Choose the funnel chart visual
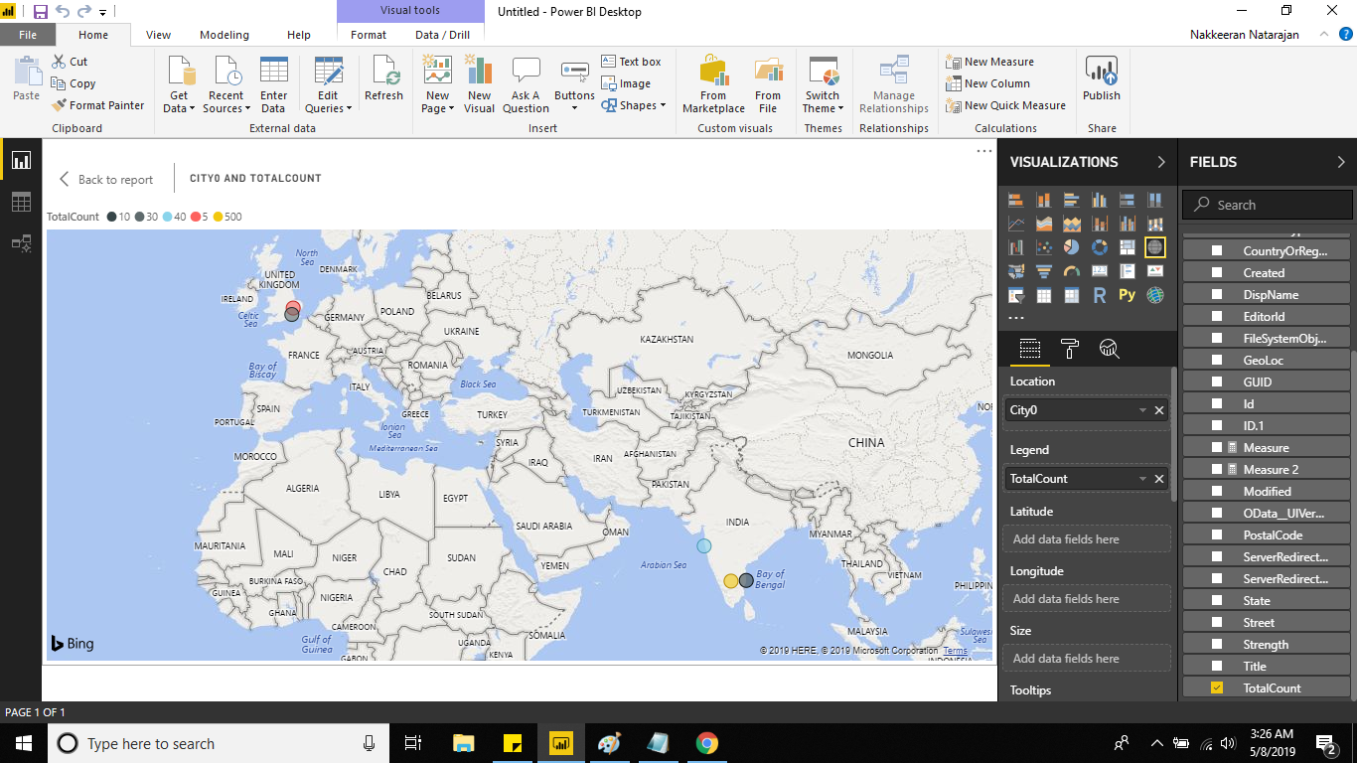 click(1044, 271)
